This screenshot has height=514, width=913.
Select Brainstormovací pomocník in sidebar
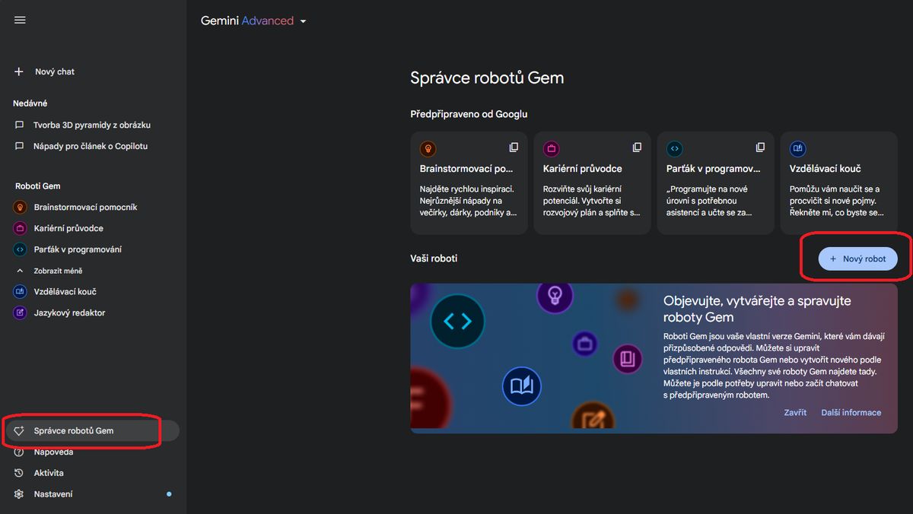pos(85,207)
